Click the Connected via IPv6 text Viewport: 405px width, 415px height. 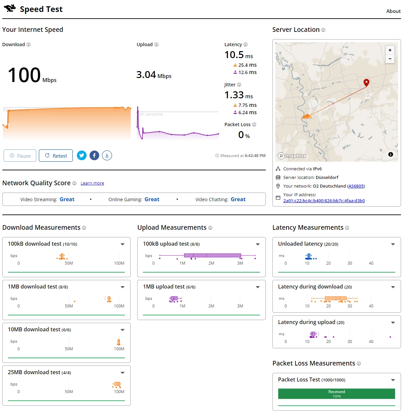pyautogui.click(x=302, y=169)
